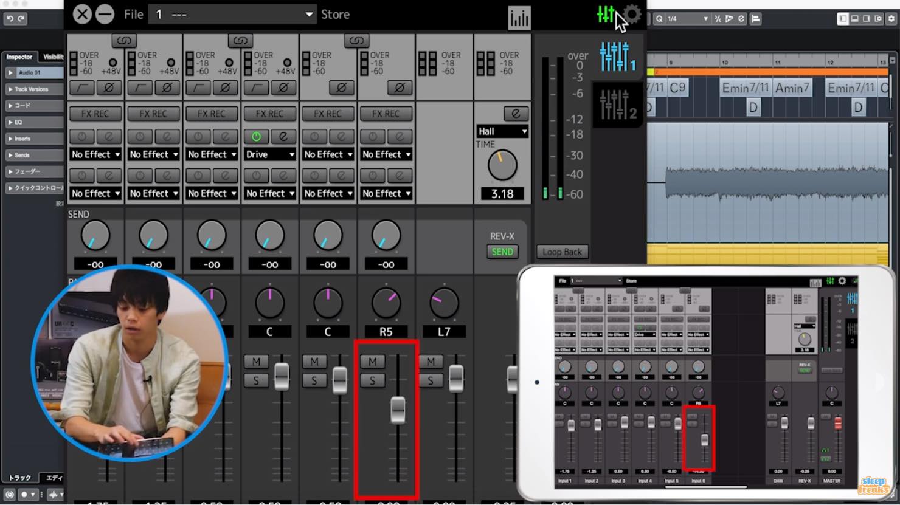Open the File preset dropdown
The height and width of the screenshot is (505, 900).
point(233,14)
